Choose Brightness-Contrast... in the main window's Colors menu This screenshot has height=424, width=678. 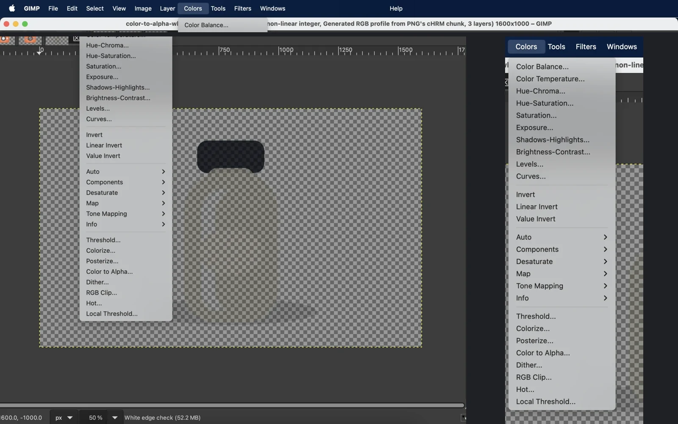[x=126, y=98]
